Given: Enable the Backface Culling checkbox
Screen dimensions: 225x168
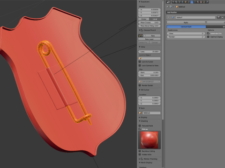Looking at the screenshot, I should (x=140, y=151).
